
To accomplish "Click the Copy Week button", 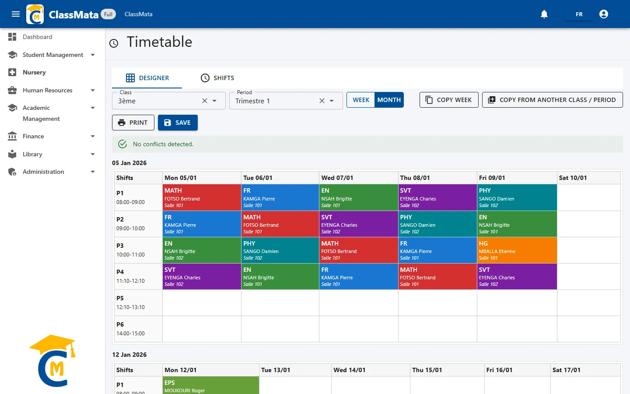I will (449, 100).
